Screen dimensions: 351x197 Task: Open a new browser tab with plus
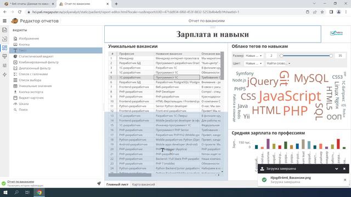(116, 4)
